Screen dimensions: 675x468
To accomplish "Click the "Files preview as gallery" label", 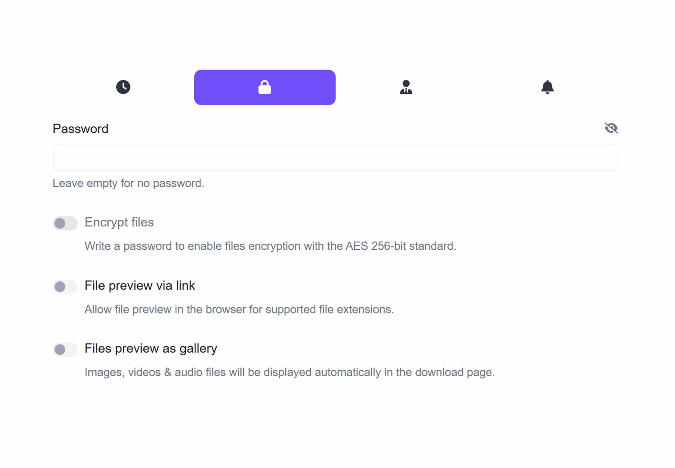I will pos(151,349).
